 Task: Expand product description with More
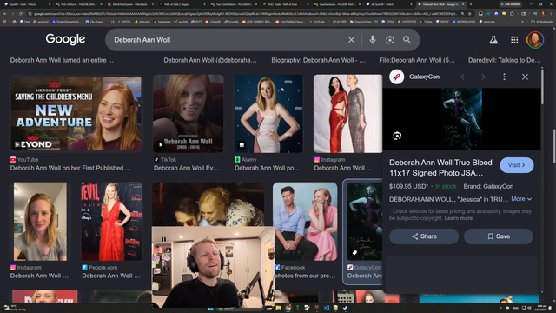[521, 199]
